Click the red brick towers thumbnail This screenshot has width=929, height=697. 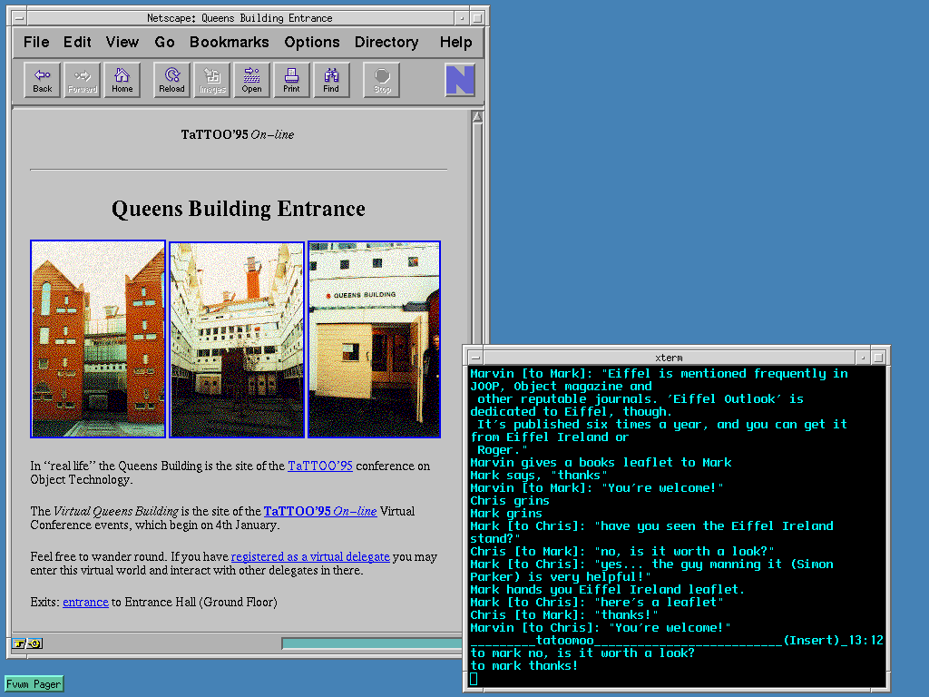(x=98, y=339)
